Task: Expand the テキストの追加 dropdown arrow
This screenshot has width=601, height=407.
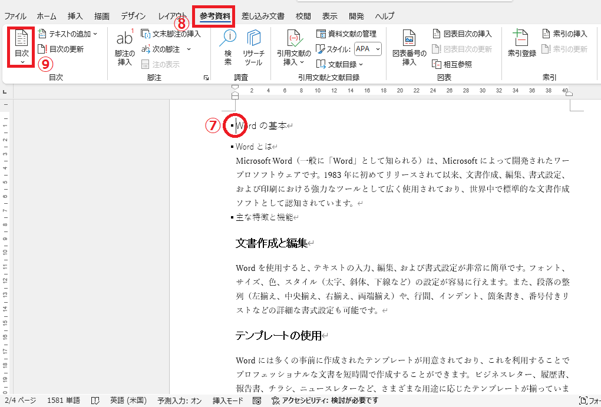Action: [x=95, y=34]
